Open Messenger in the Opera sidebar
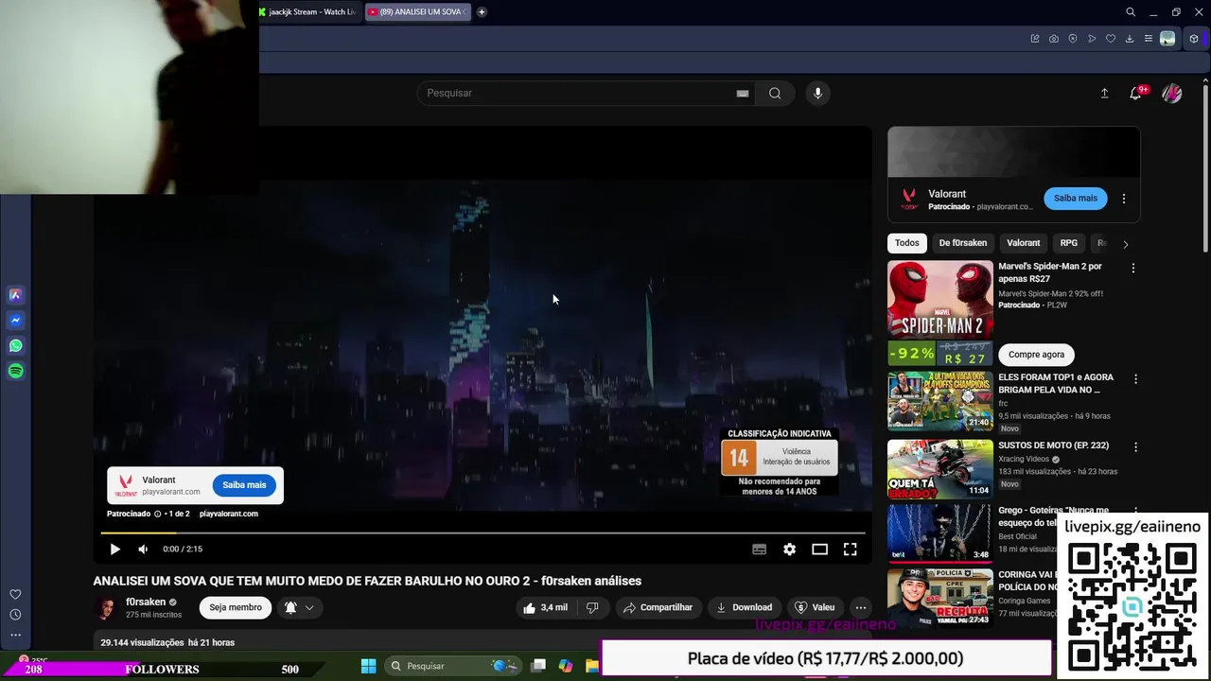 (15, 321)
